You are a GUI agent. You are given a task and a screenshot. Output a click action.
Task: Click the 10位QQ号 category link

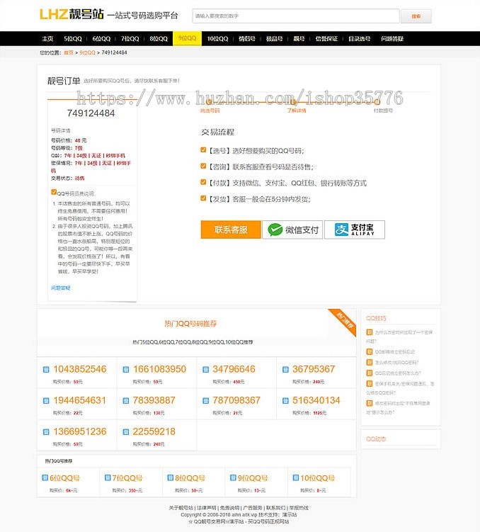click(x=317, y=478)
